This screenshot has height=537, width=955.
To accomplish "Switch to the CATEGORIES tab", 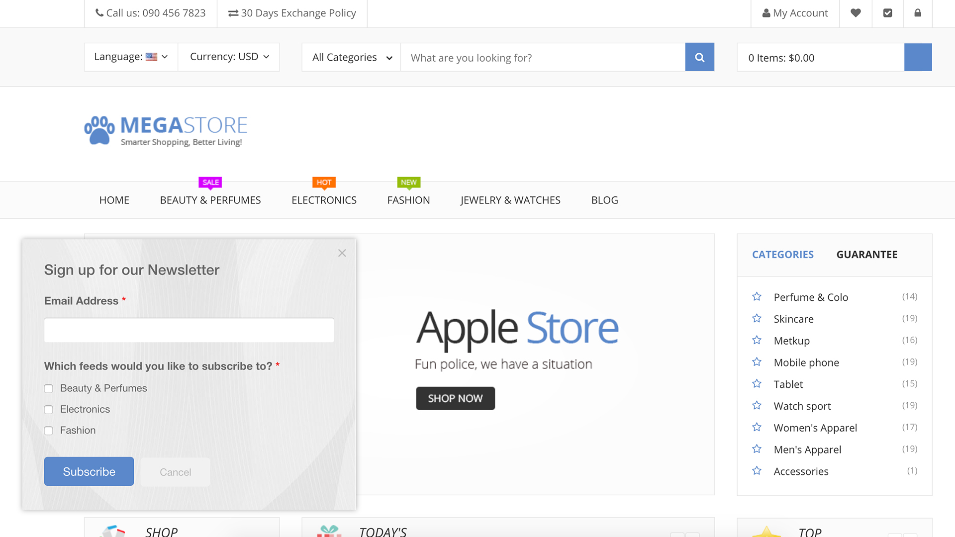I will (783, 255).
